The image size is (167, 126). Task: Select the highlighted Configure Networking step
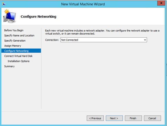coord(16,51)
